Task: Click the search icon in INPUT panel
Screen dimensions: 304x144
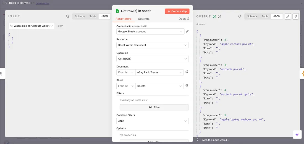Action: coord(68,17)
